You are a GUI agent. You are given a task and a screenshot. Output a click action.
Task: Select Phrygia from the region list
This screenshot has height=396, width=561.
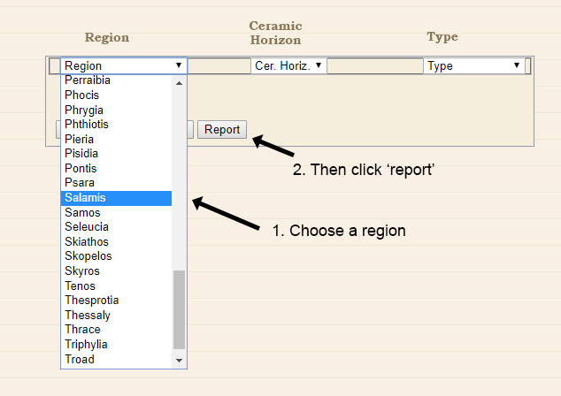(116, 110)
